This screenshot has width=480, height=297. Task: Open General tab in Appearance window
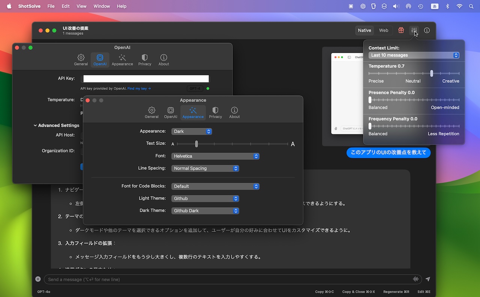(151, 112)
